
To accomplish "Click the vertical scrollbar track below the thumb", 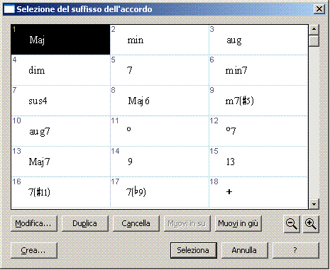I will click(314, 123).
